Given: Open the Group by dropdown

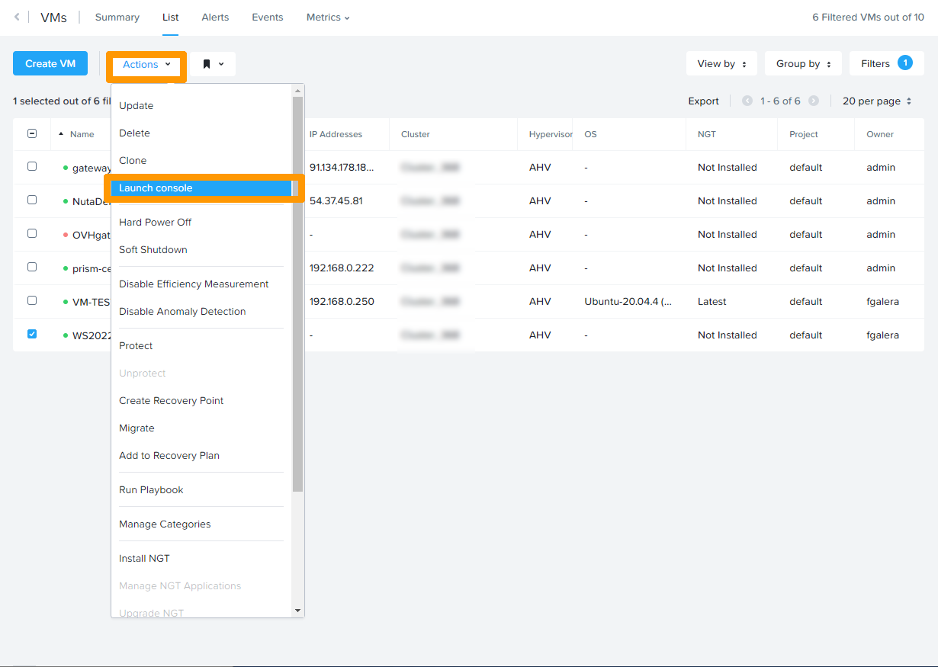Looking at the screenshot, I should pos(802,63).
